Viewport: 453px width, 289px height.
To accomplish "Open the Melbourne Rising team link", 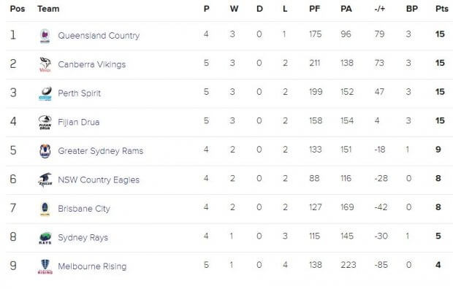I will [92, 266].
